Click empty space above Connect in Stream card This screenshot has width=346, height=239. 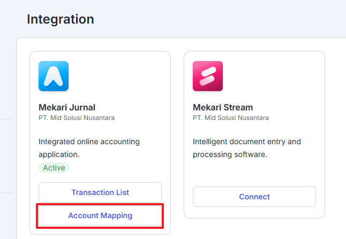pyautogui.click(x=254, y=173)
